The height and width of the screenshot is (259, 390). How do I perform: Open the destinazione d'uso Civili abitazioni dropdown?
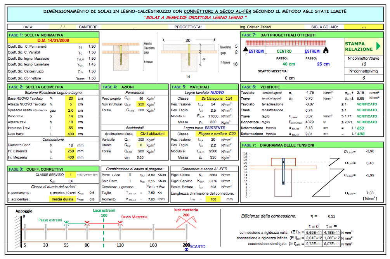152,134
